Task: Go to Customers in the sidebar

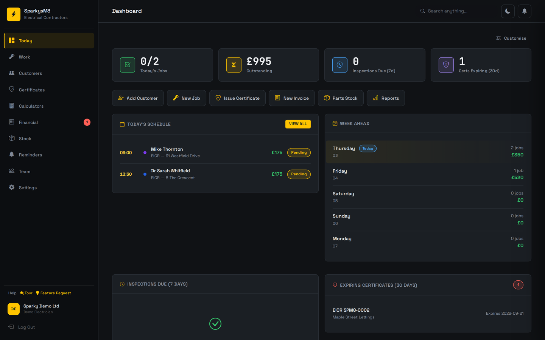Action: tap(49, 73)
